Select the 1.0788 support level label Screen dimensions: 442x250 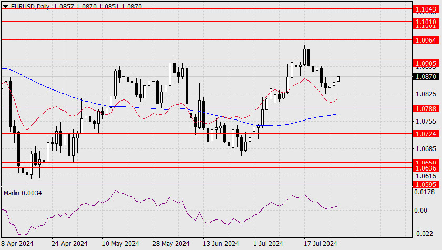click(x=426, y=108)
